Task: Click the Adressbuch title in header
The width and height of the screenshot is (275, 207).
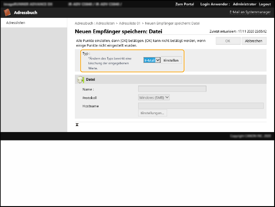Action: (25, 13)
